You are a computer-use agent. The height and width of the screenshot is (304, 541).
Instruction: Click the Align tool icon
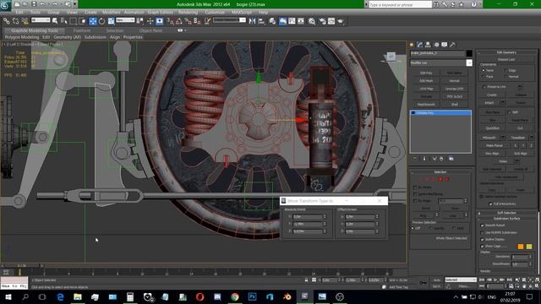[261, 21]
